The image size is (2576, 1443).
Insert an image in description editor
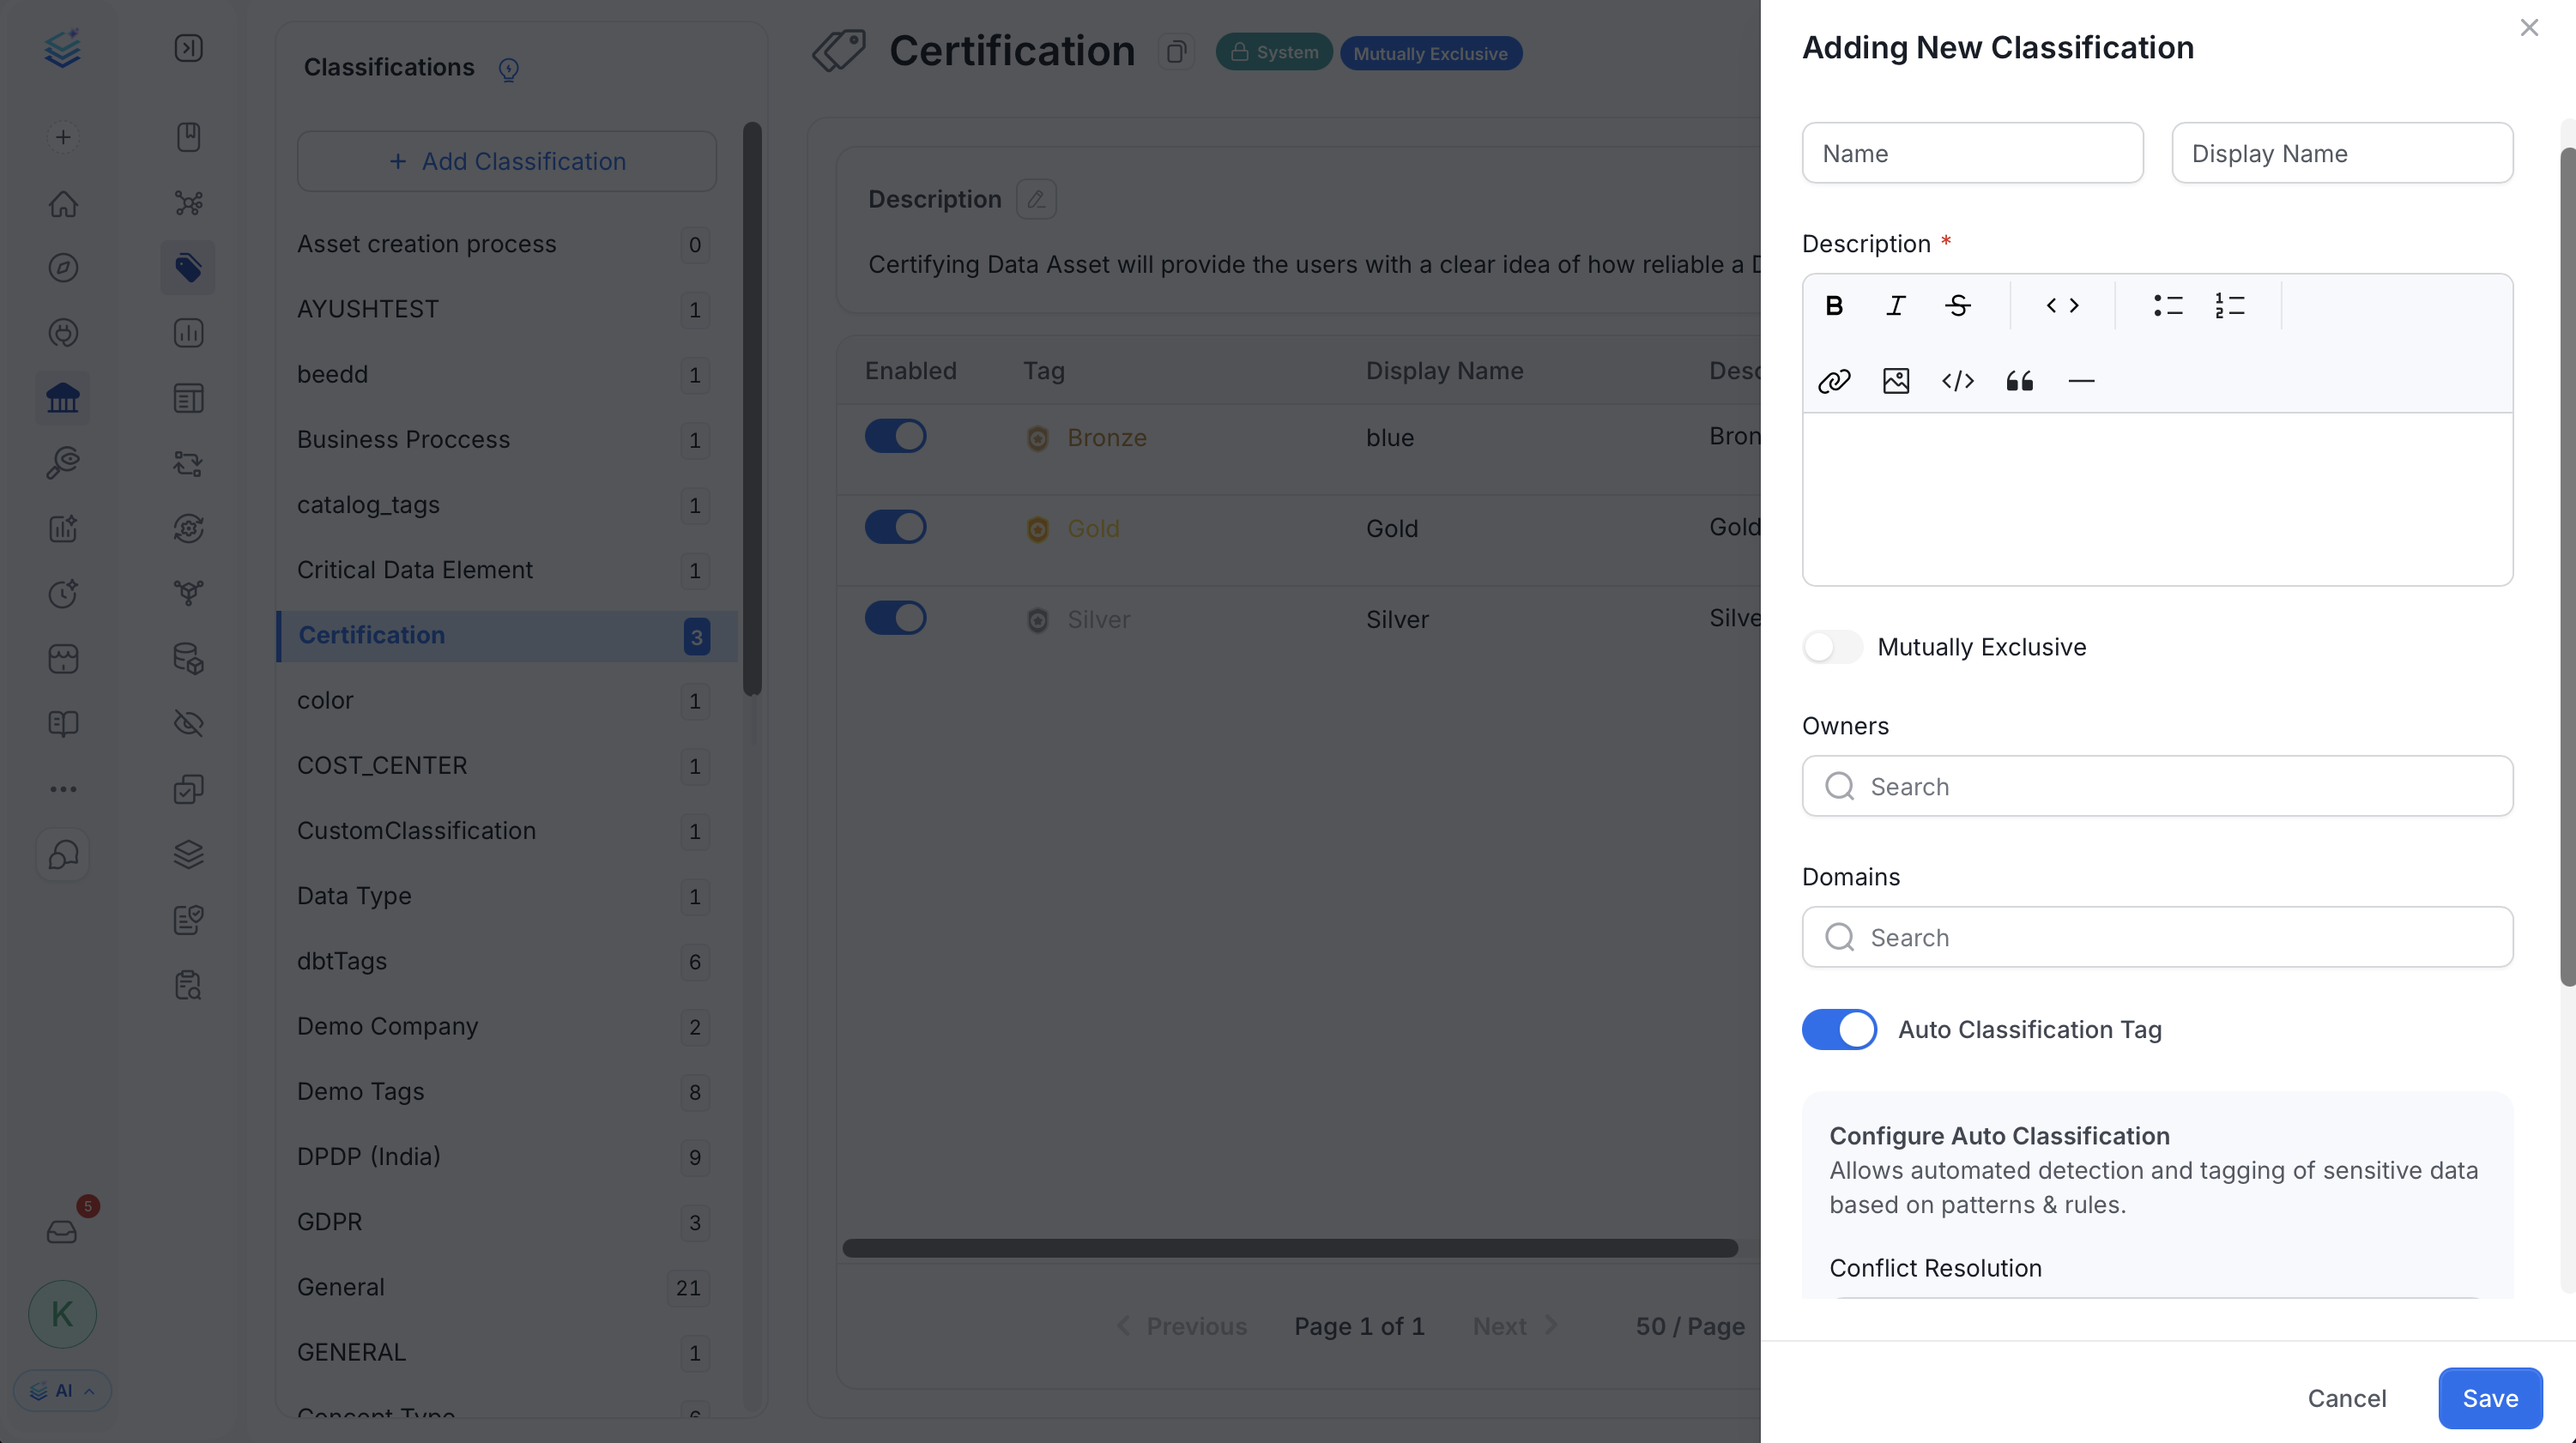(x=1895, y=381)
